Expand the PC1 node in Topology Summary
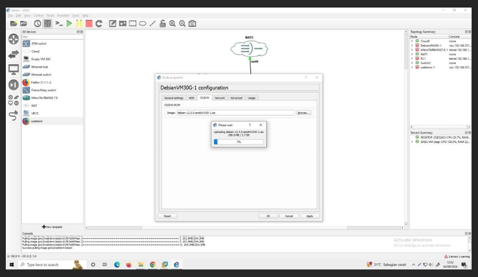The image size is (478, 277). (412, 59)
